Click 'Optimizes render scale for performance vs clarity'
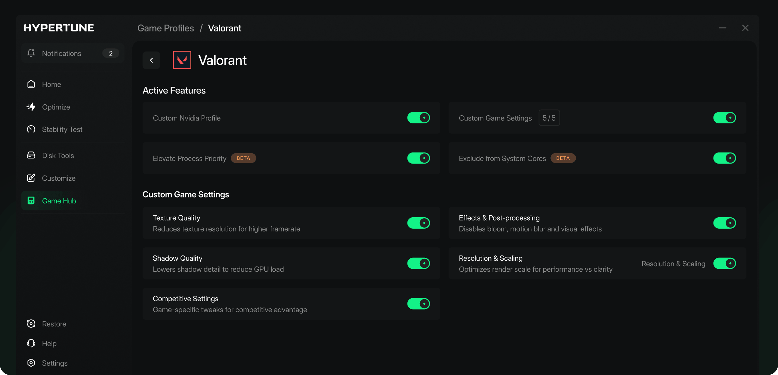This screenshot has height=375, width=778. tap(536, 269)
